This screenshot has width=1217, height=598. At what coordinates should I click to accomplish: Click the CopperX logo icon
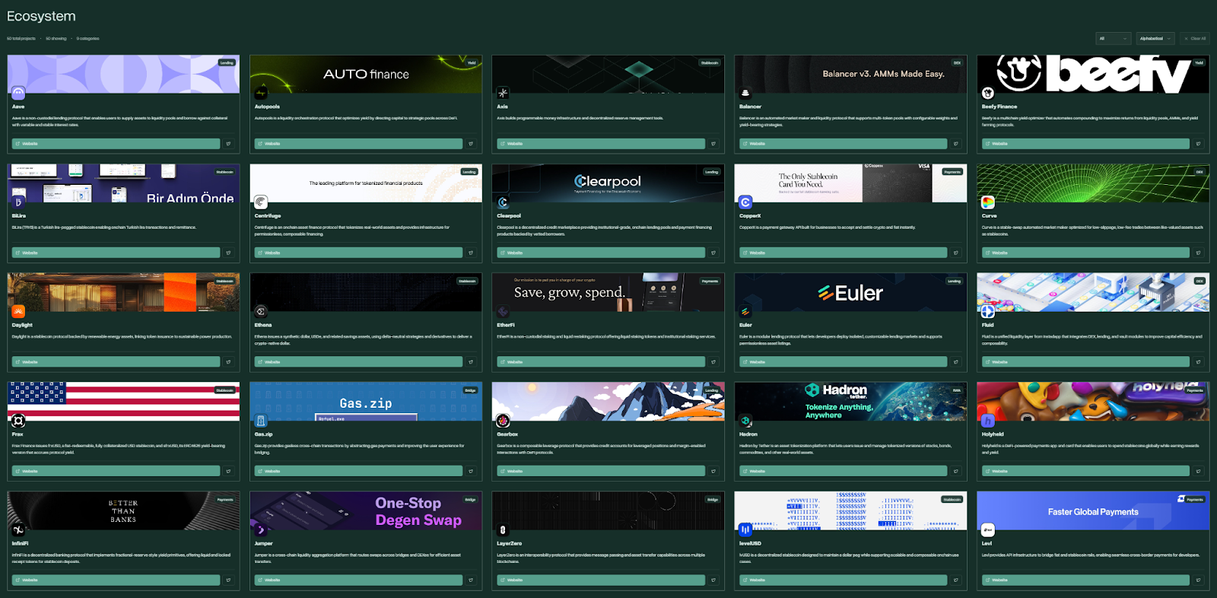click(x=745, y=202)
